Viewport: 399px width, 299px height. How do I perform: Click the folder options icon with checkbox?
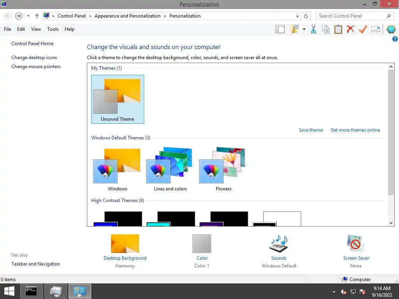coord(295,29)
